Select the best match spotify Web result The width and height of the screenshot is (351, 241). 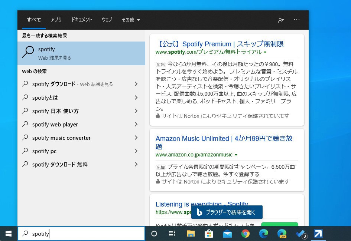(x=81, y=53)
